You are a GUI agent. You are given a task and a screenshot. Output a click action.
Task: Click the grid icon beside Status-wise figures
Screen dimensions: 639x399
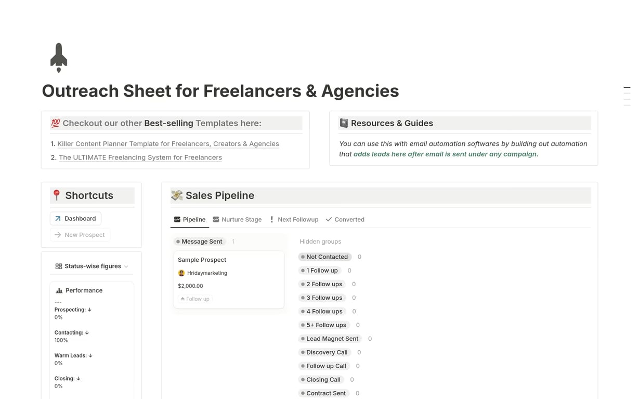coord(59,266)
